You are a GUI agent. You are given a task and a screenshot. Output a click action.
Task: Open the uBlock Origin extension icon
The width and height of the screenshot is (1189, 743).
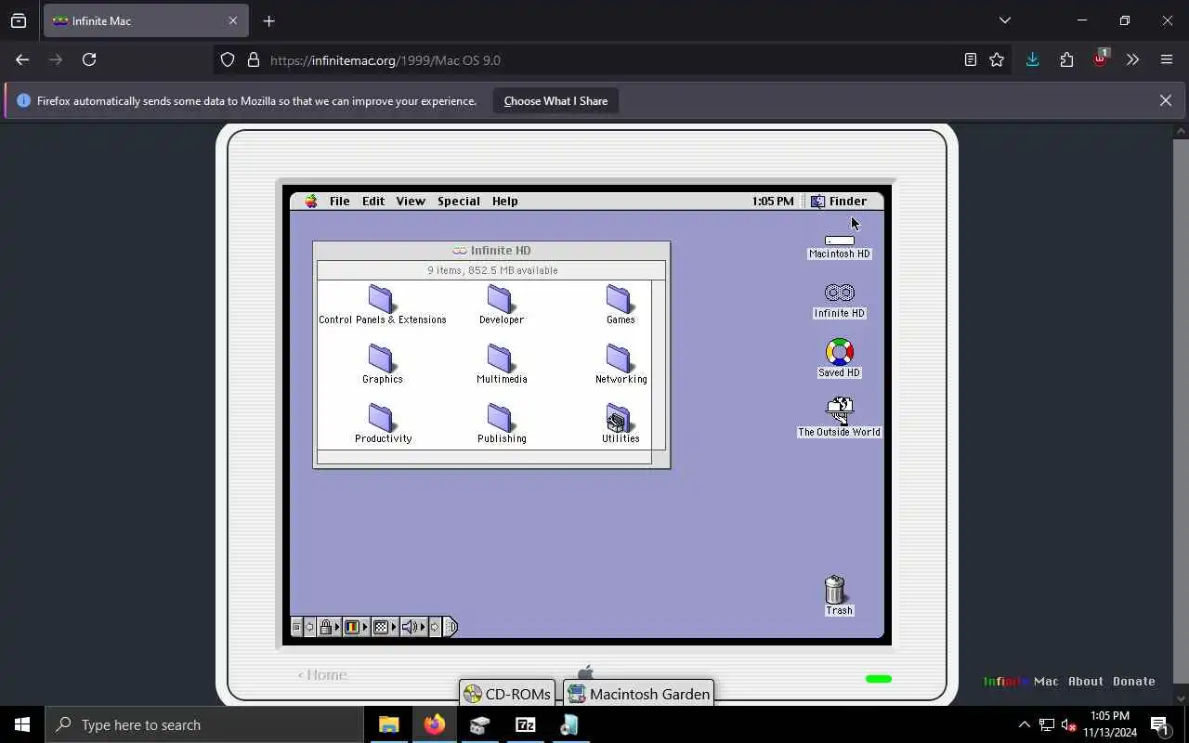coord(1100,59)
